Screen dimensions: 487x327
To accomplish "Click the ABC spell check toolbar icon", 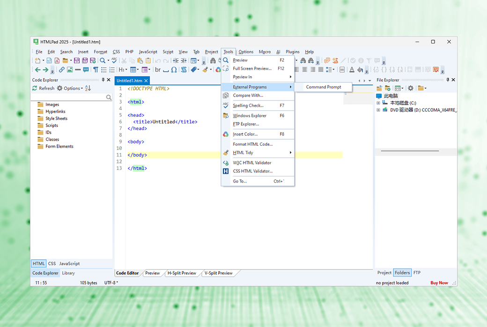I will click(x=114, y=60).
